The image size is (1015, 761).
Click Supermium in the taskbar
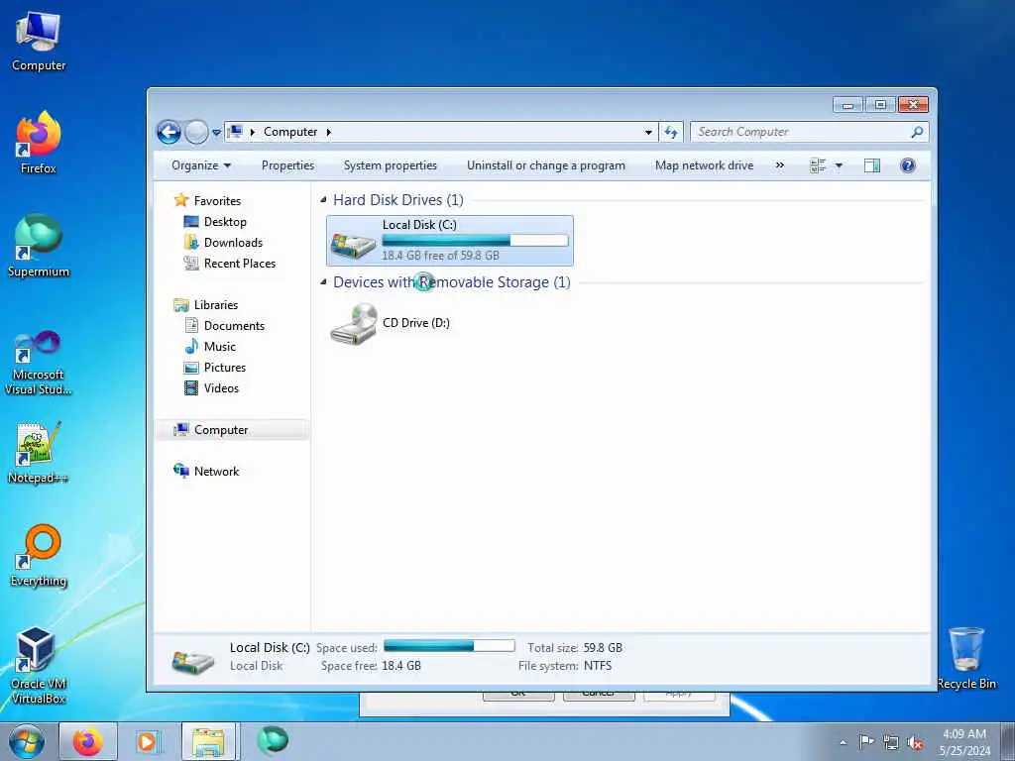[x=273, y=740]
